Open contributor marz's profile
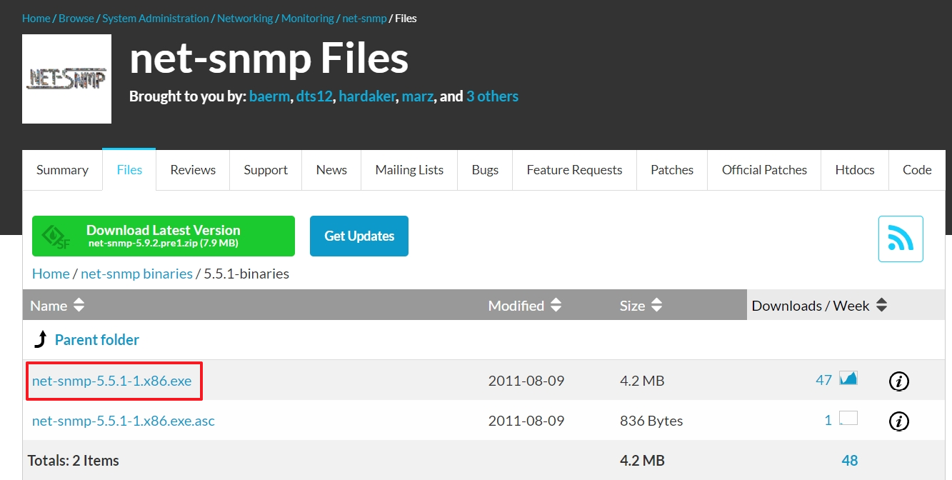Screen dimensions: 952x480 [x=417, y=96]
